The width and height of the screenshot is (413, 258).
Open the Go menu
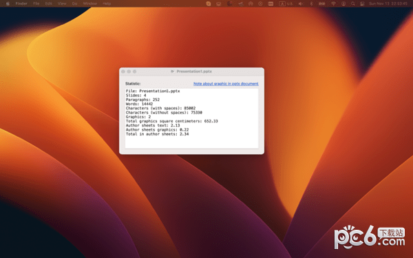(74, 3)
